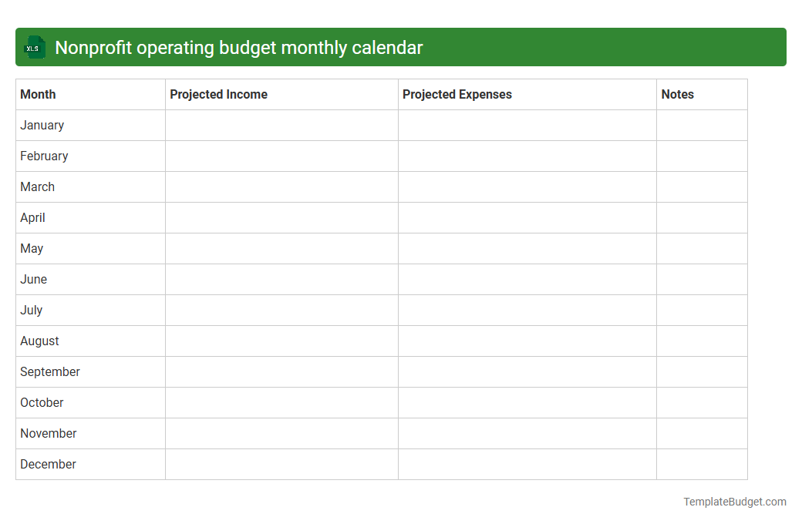Select the Notes column header

[677, 94]
